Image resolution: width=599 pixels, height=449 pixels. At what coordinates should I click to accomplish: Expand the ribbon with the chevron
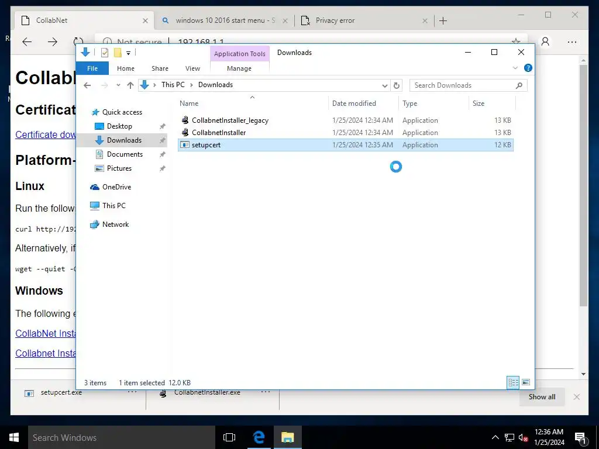[x=515, y=68]
